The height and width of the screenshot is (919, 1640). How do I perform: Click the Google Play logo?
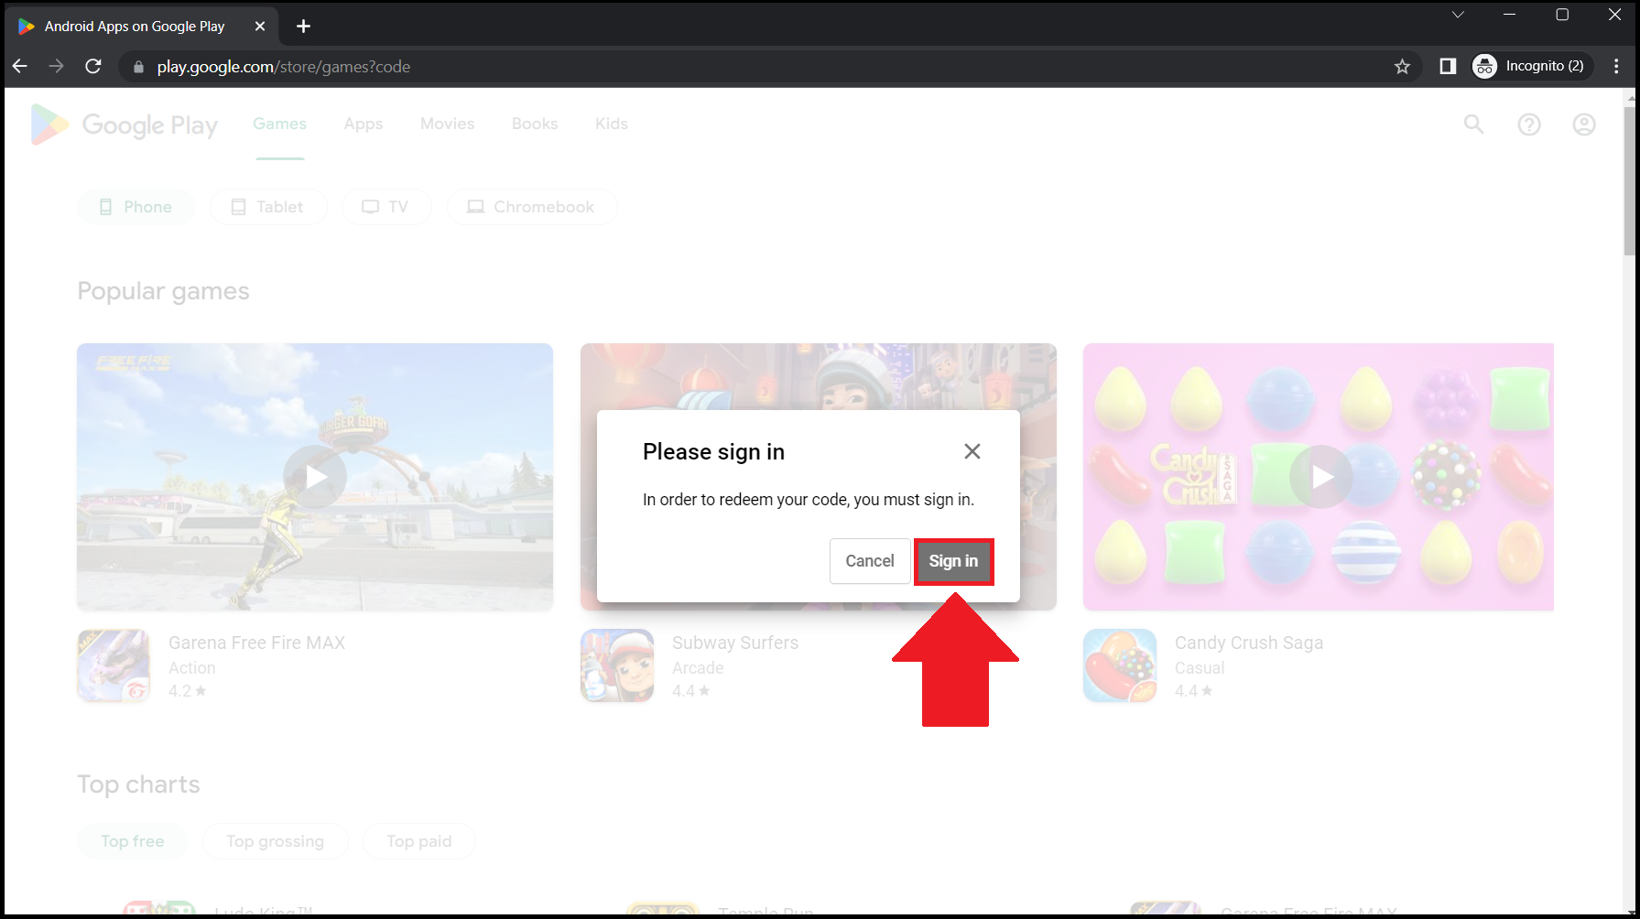click(125, 124)
